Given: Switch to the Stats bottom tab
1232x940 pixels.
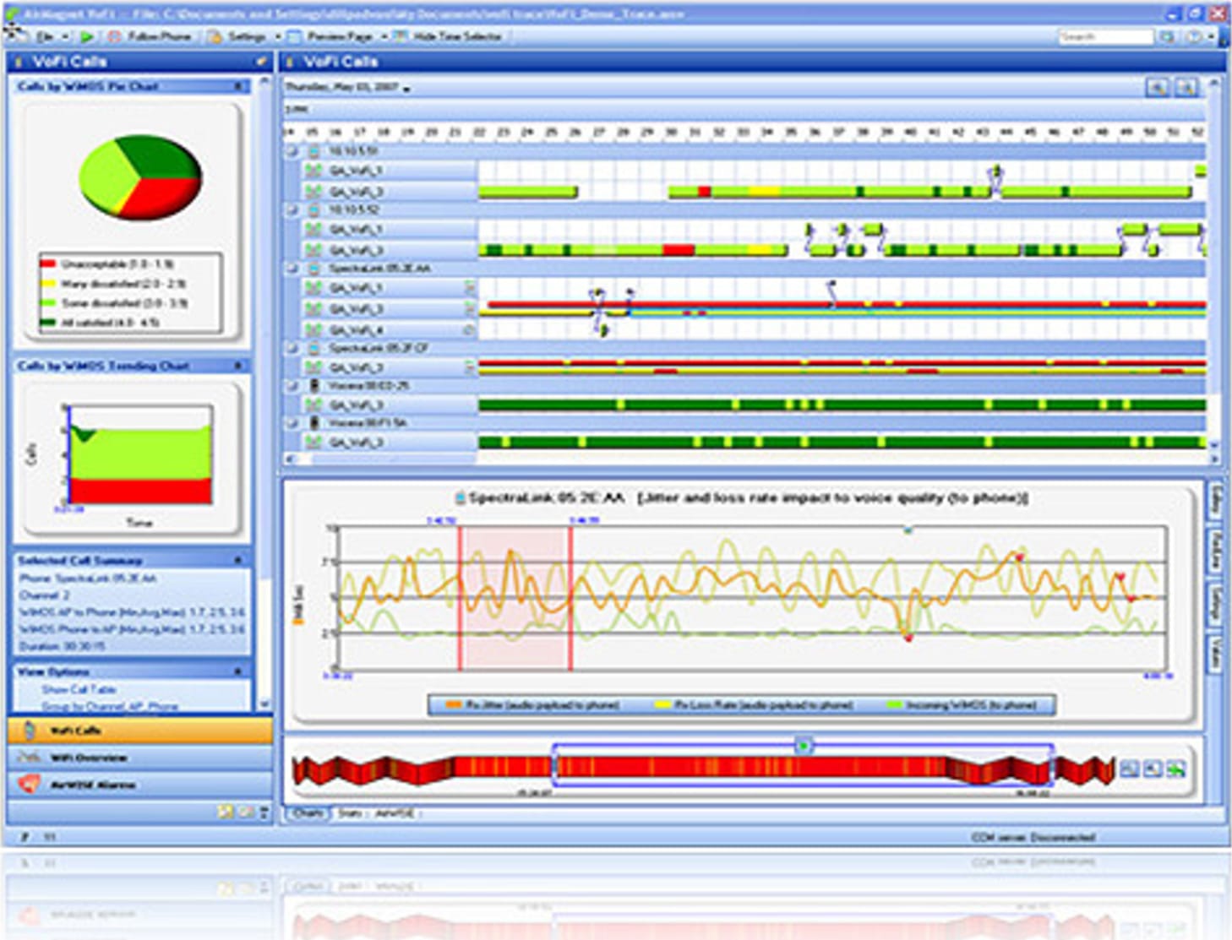Looking at the screenshot, I should coord(350,813).
